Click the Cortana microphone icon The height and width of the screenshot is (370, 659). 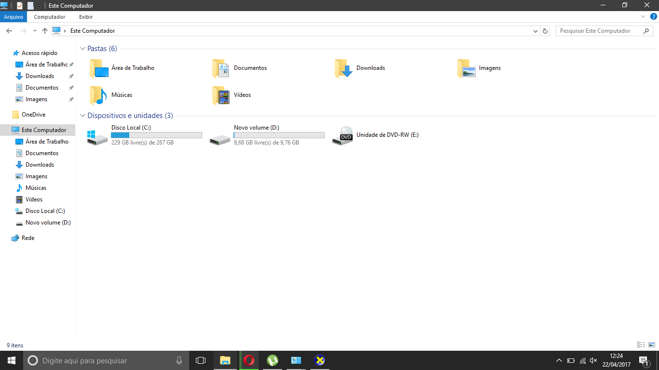coord(179,360)
